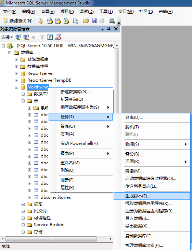Open the 工具(T) menu
Image resolution: width=192 pixels, height=250 pixels.
[106, 12]
